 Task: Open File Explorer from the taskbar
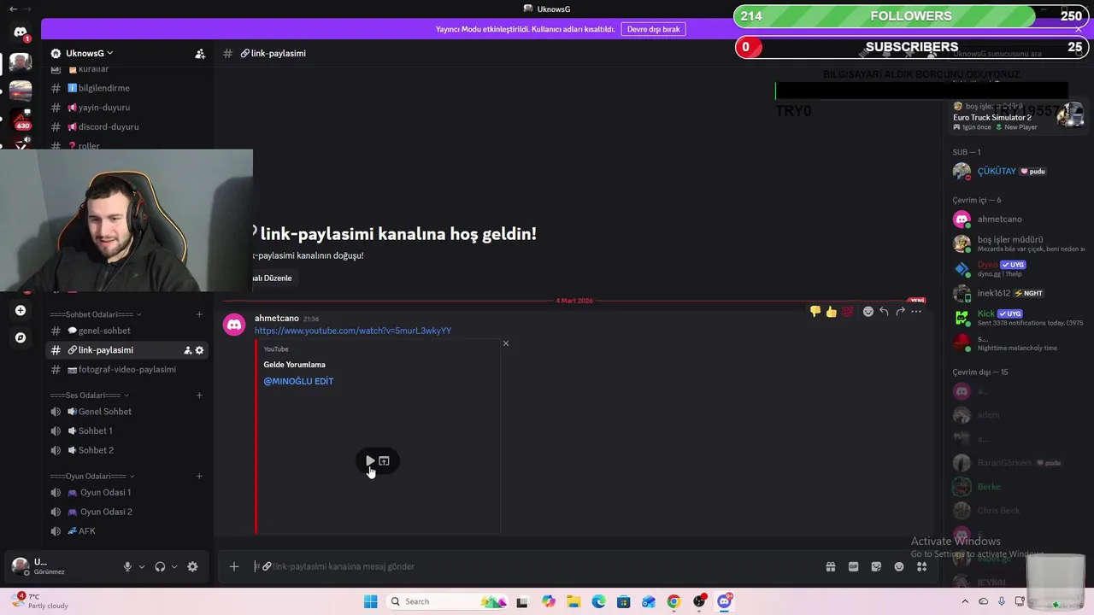(573, 601)
